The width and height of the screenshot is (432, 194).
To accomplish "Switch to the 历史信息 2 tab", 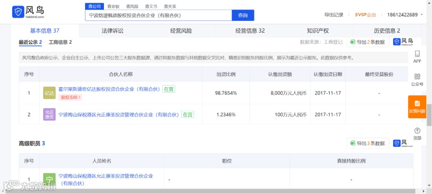I will 387,31.
